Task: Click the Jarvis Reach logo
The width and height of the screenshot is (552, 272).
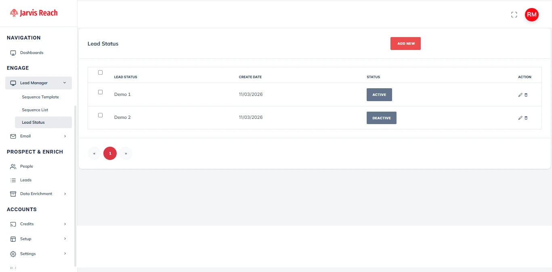Action: pyautogui.click(x=34, y=13)
